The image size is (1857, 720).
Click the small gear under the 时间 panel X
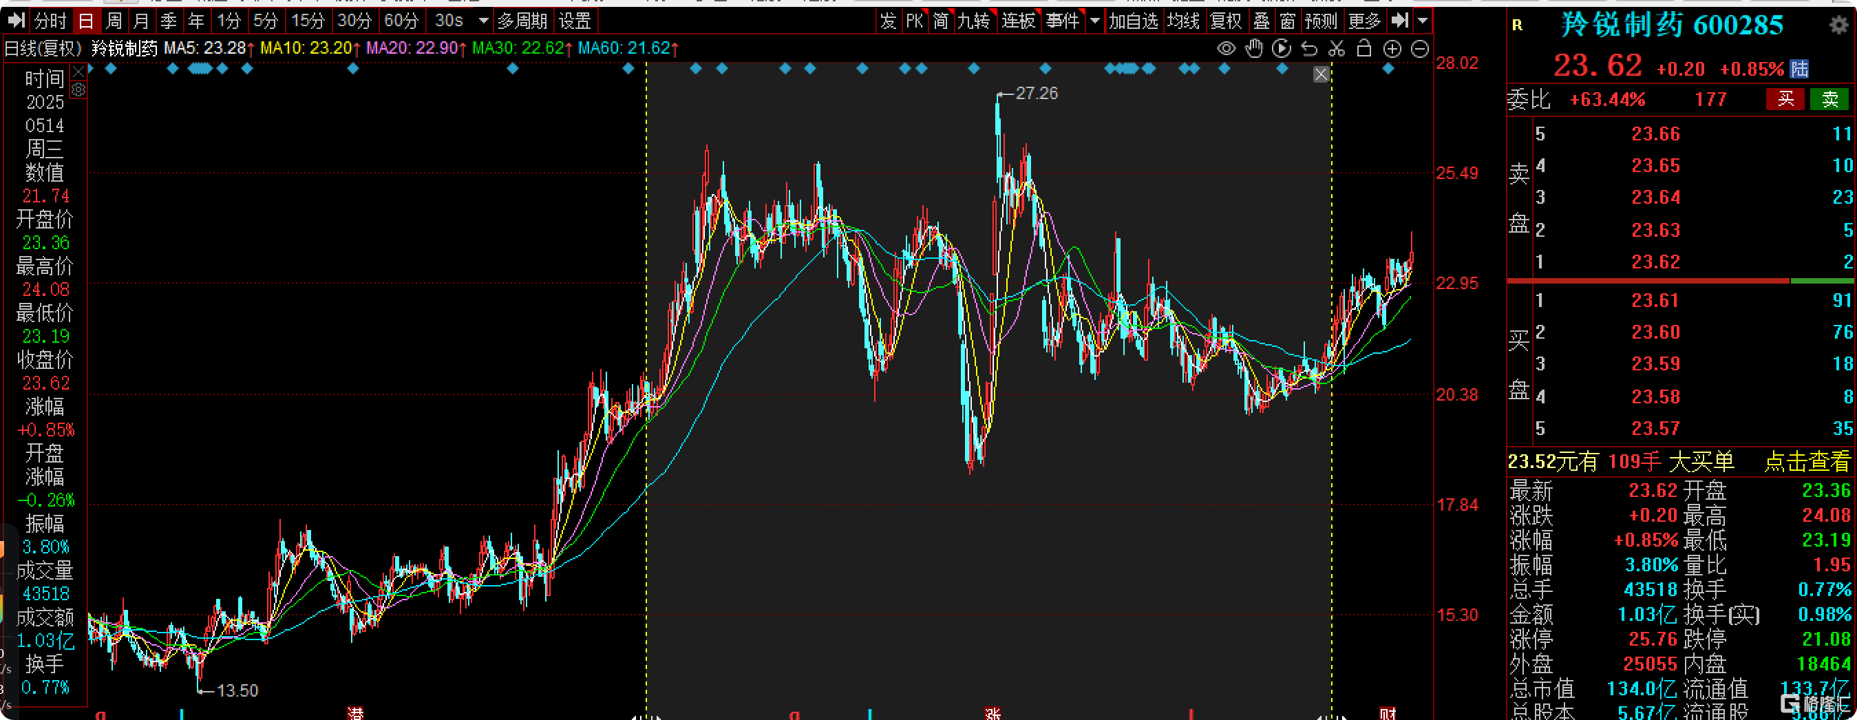[78, 89]
